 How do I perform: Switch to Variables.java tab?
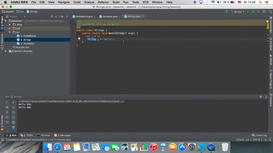(x=110, y=17)
